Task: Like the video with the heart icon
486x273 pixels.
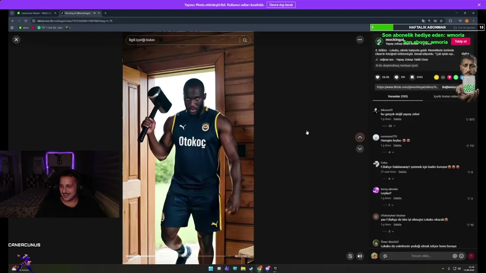Action: click(x=377, y=77)
